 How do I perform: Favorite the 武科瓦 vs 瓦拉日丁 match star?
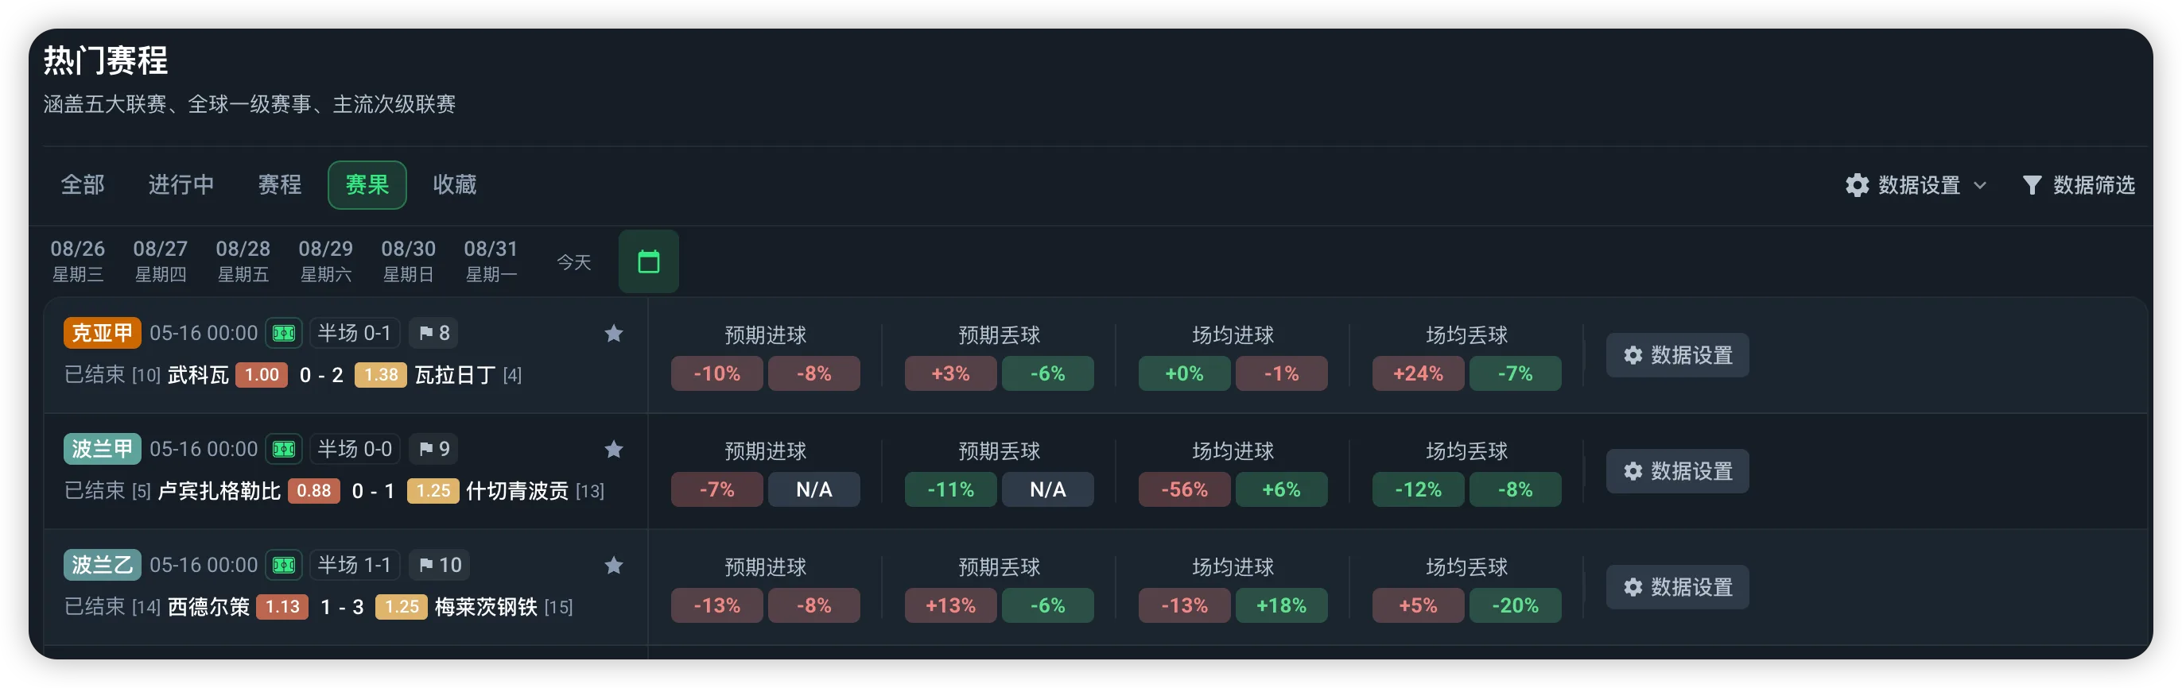coord(613,334)
